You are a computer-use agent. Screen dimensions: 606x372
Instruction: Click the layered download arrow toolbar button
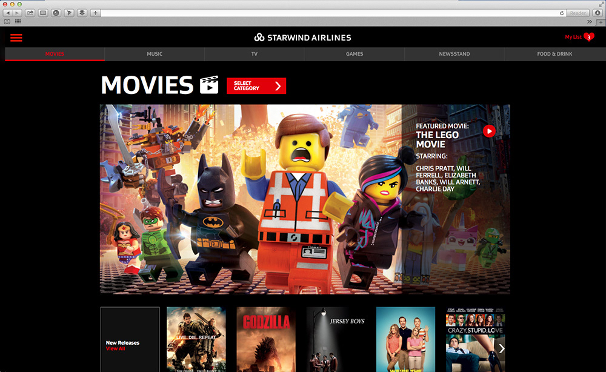pyautogui.click(x=82, y=13)
